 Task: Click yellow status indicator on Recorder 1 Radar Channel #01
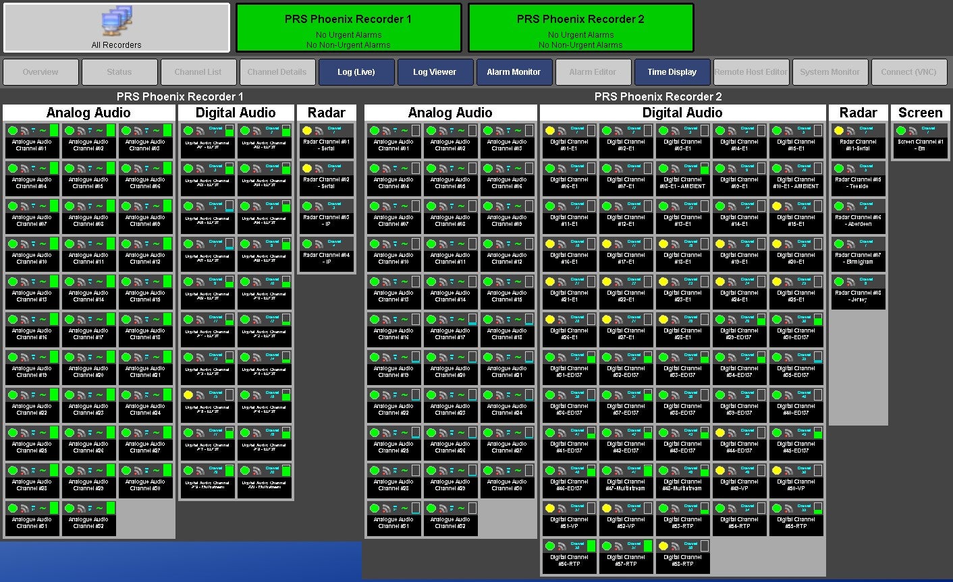tap(307, 131)
